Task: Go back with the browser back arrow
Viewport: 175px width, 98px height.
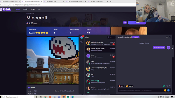Action: click(x=1, y=5)
